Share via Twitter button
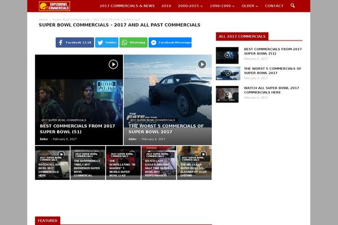Image resolution: width=338 pixels, height=225 pixels. [x=106, y=42]
